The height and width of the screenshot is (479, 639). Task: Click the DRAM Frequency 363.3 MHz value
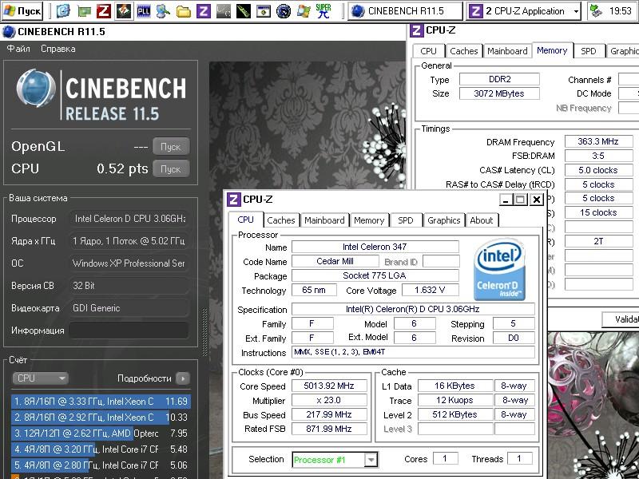tap(597, 142)
